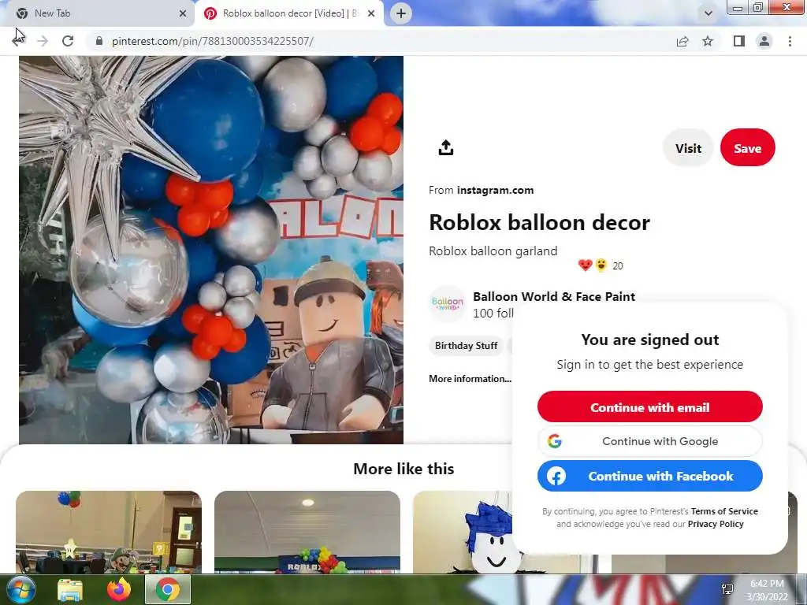
Task: Open the tab search dropdown chevron
Action: pos(708,13)
